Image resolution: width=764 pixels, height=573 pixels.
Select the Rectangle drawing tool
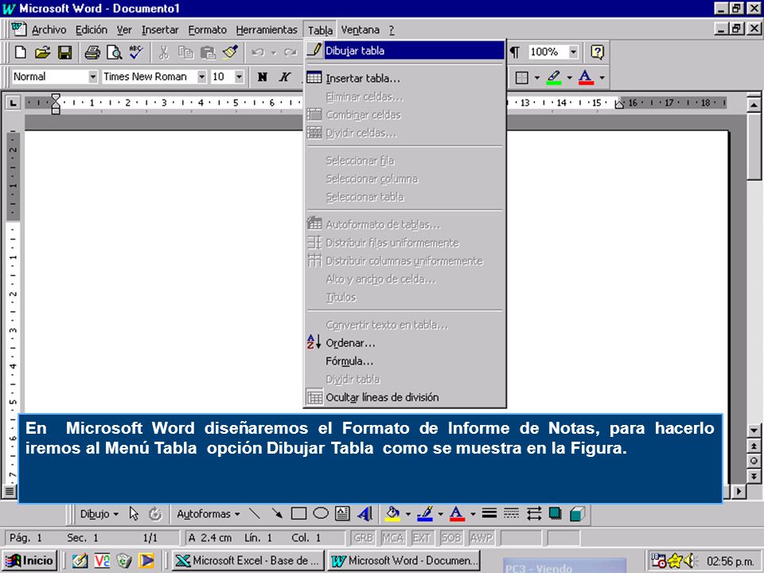click(298, 513)
